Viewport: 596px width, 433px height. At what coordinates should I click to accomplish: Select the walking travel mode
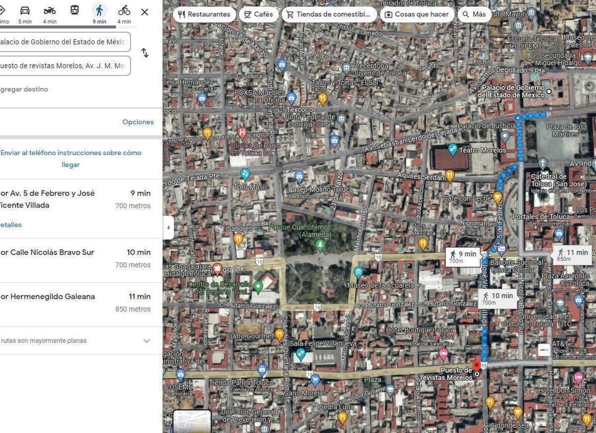pyautogui.click(x=99, y=10)
